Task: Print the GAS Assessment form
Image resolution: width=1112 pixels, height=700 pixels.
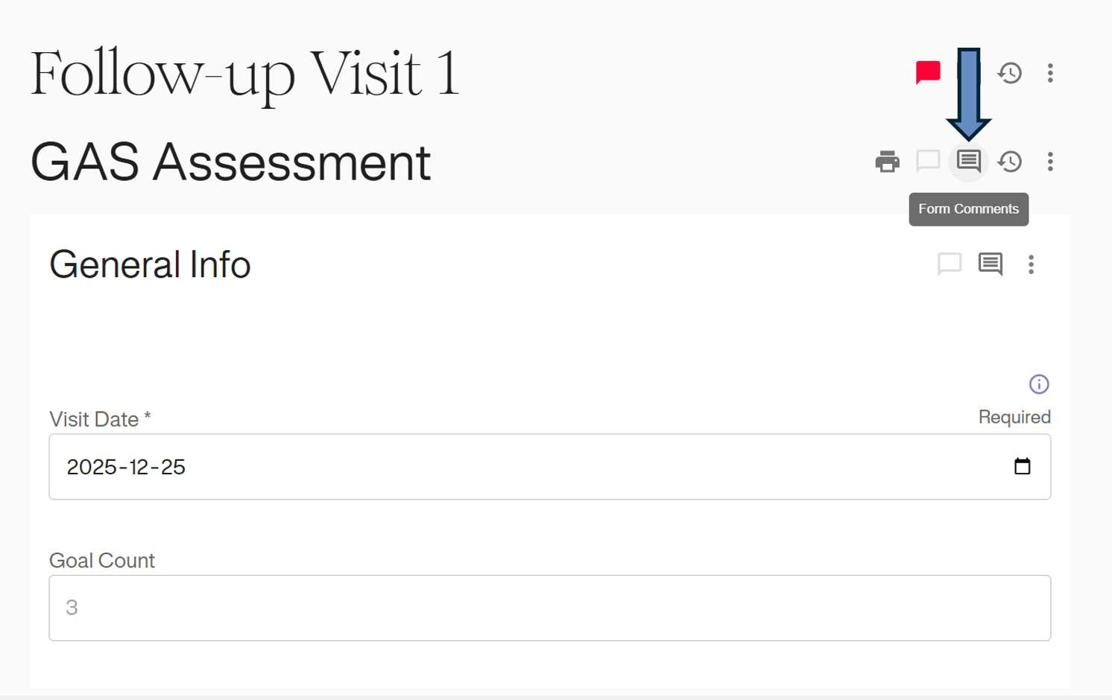Action: 887,162
